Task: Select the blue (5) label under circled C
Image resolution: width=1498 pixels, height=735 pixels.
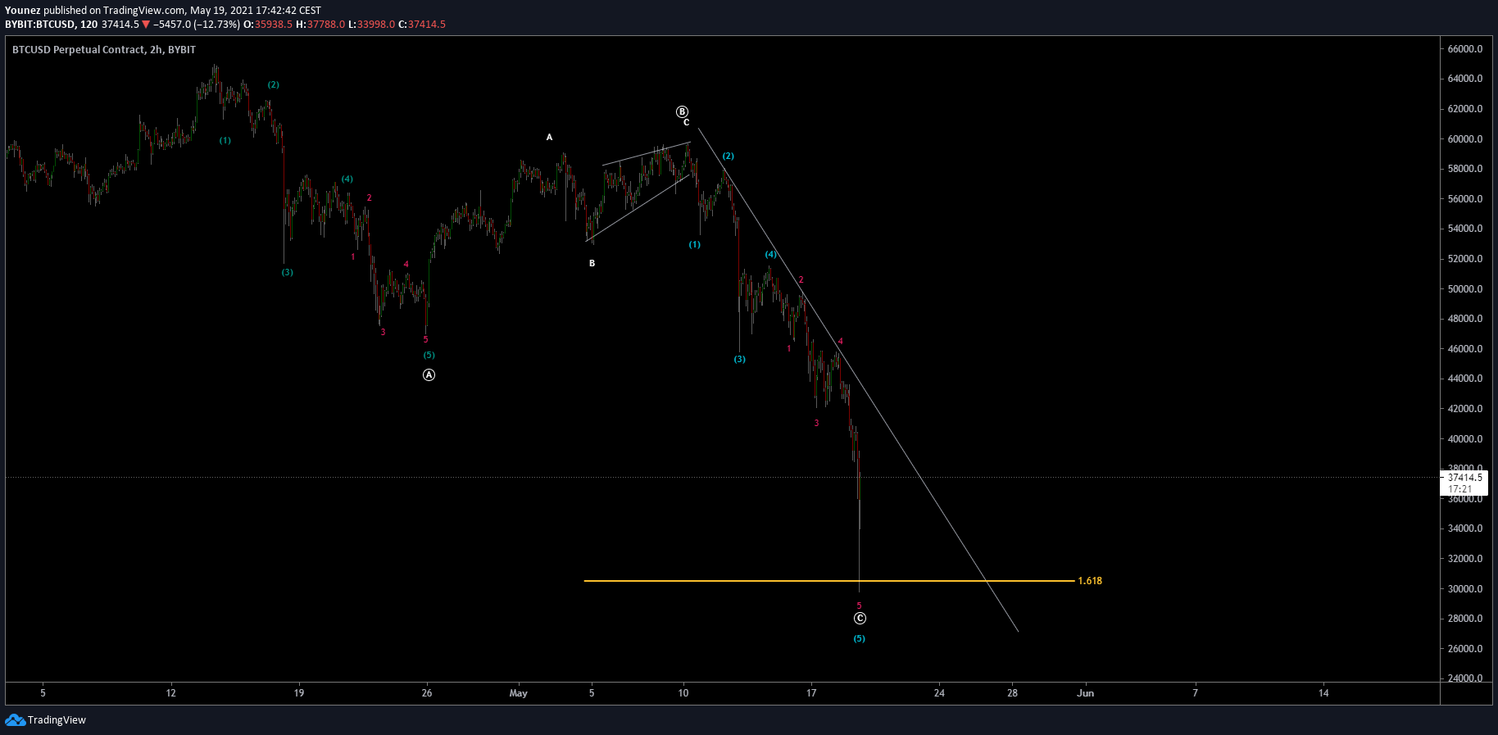Action: pos(859,639)
